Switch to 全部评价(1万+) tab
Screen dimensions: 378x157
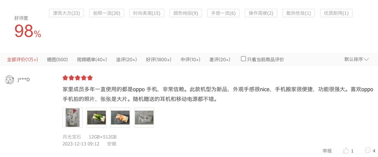click(22, 60)
